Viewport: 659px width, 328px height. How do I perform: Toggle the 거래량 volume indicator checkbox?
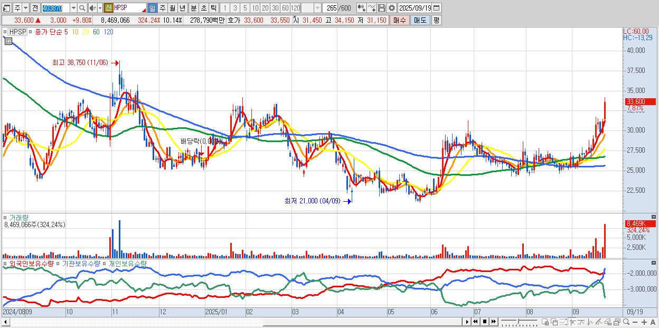[x=5, y=217]
